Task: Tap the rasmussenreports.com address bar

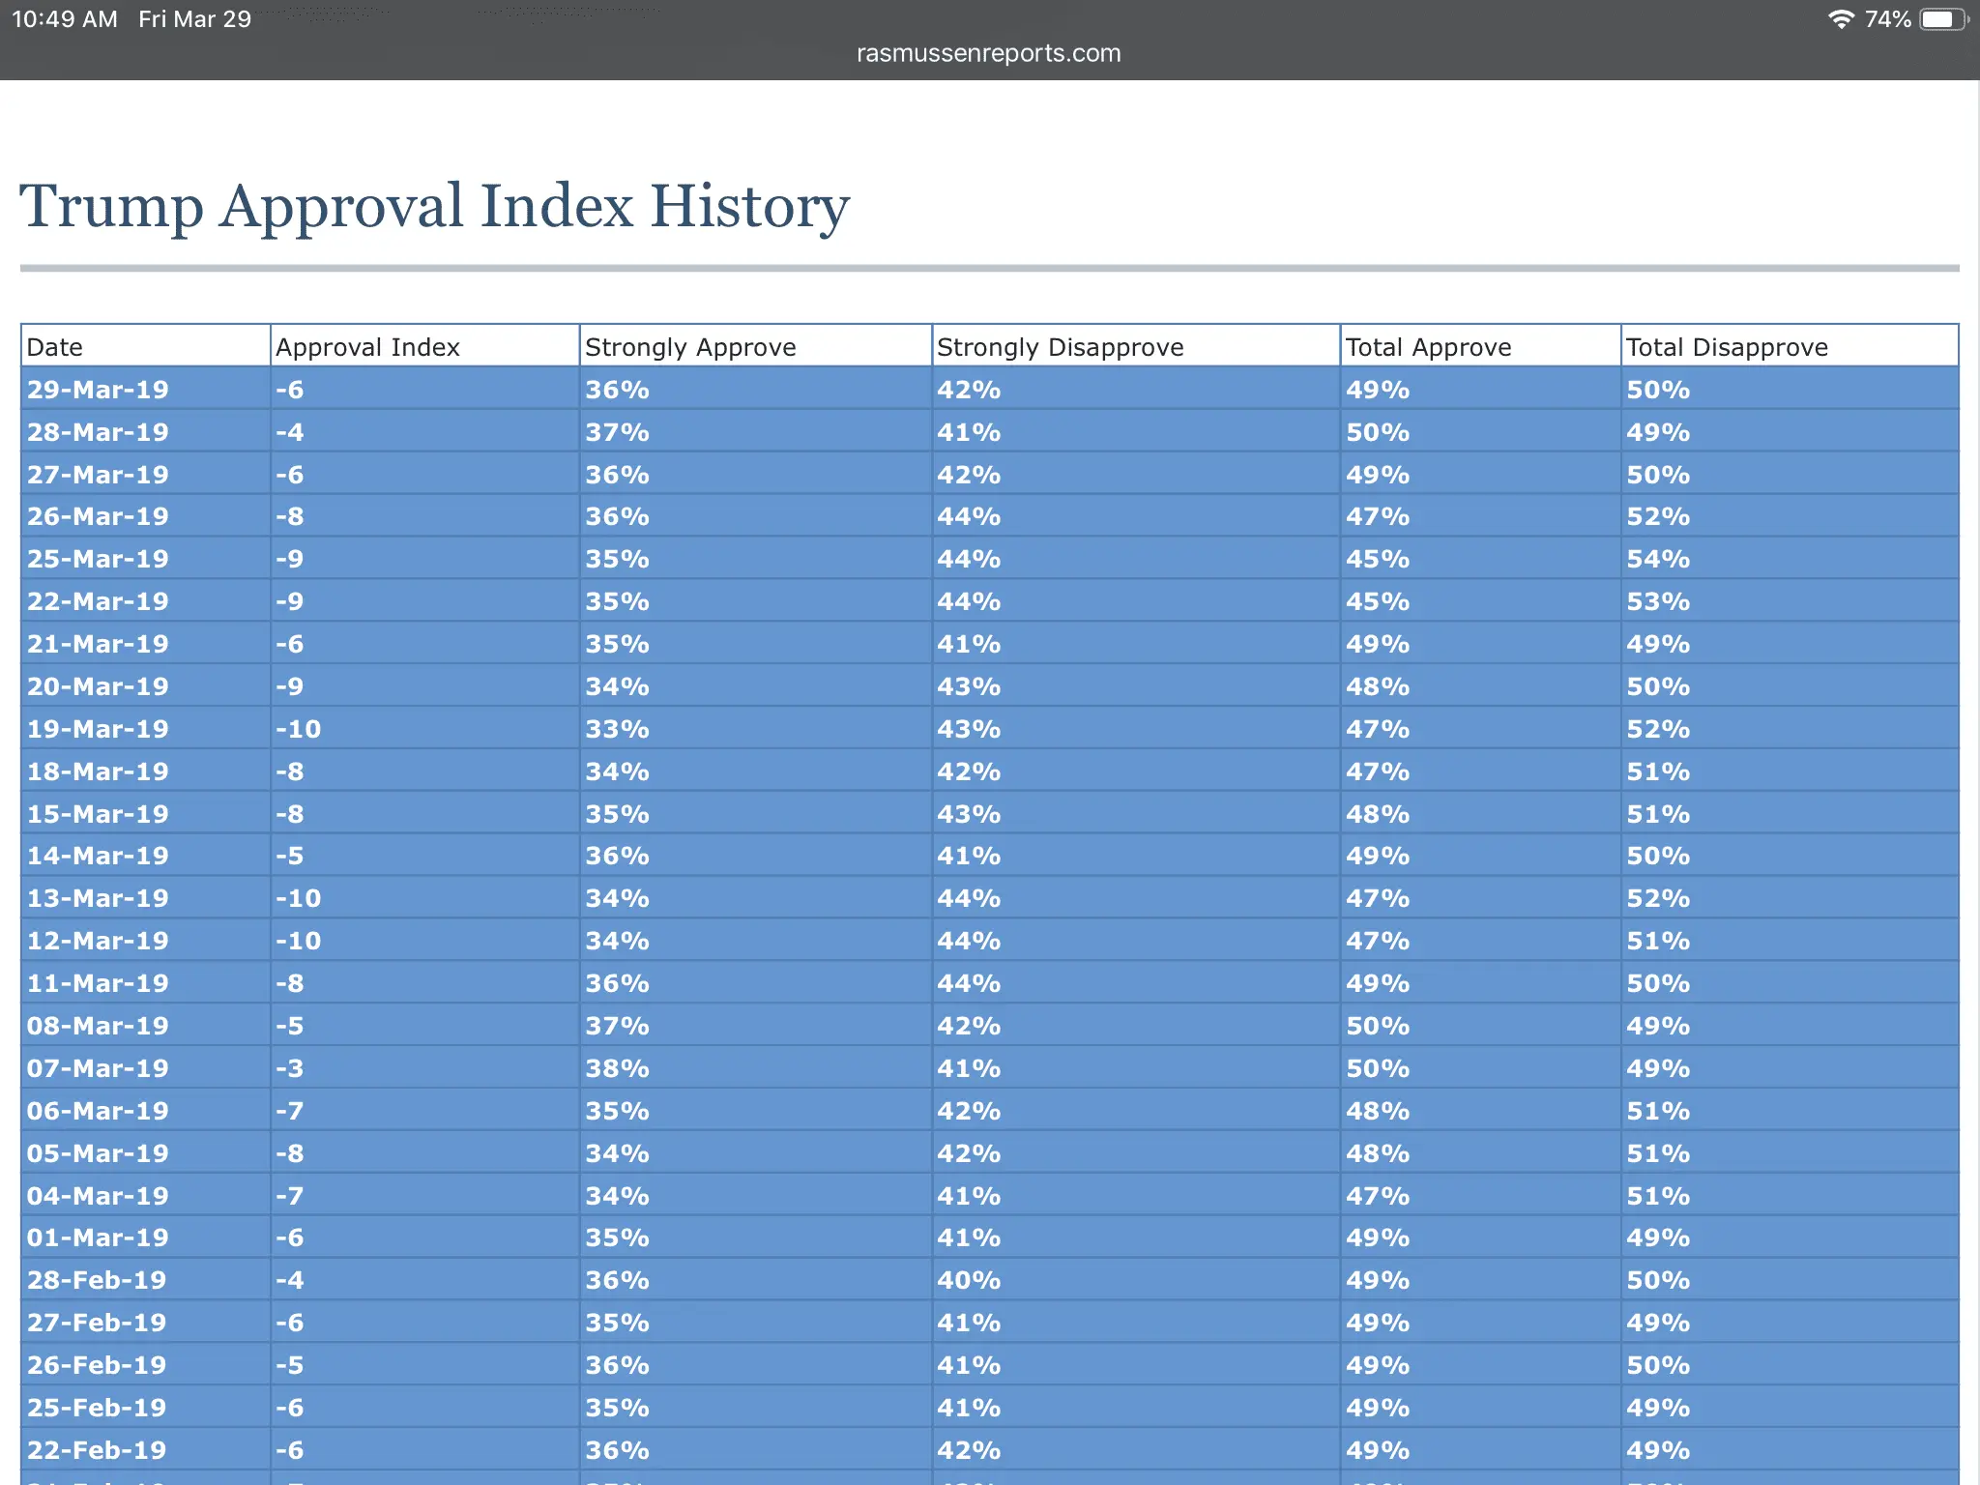Action: (x=988, y=53)
